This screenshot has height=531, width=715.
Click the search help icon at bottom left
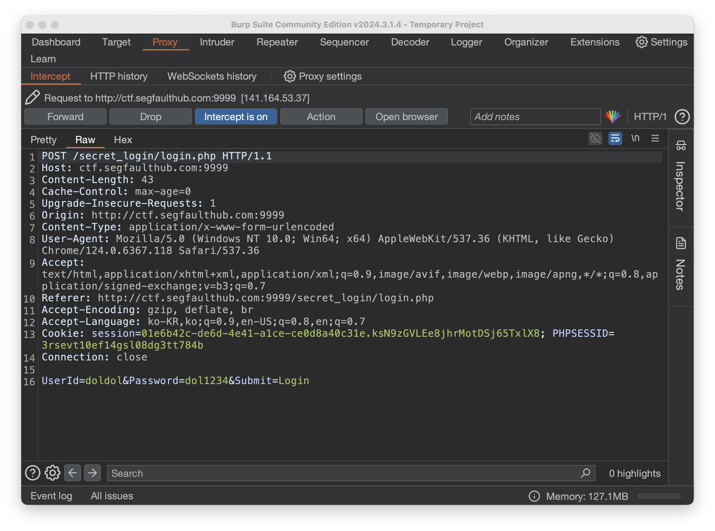tap(32, 473)
